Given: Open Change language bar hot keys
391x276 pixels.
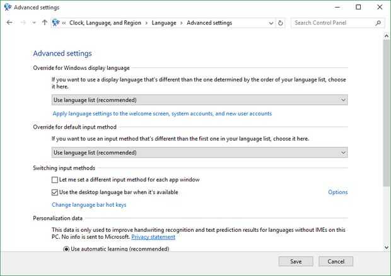Looking at the screenshot, I should (x=89, y=205).
